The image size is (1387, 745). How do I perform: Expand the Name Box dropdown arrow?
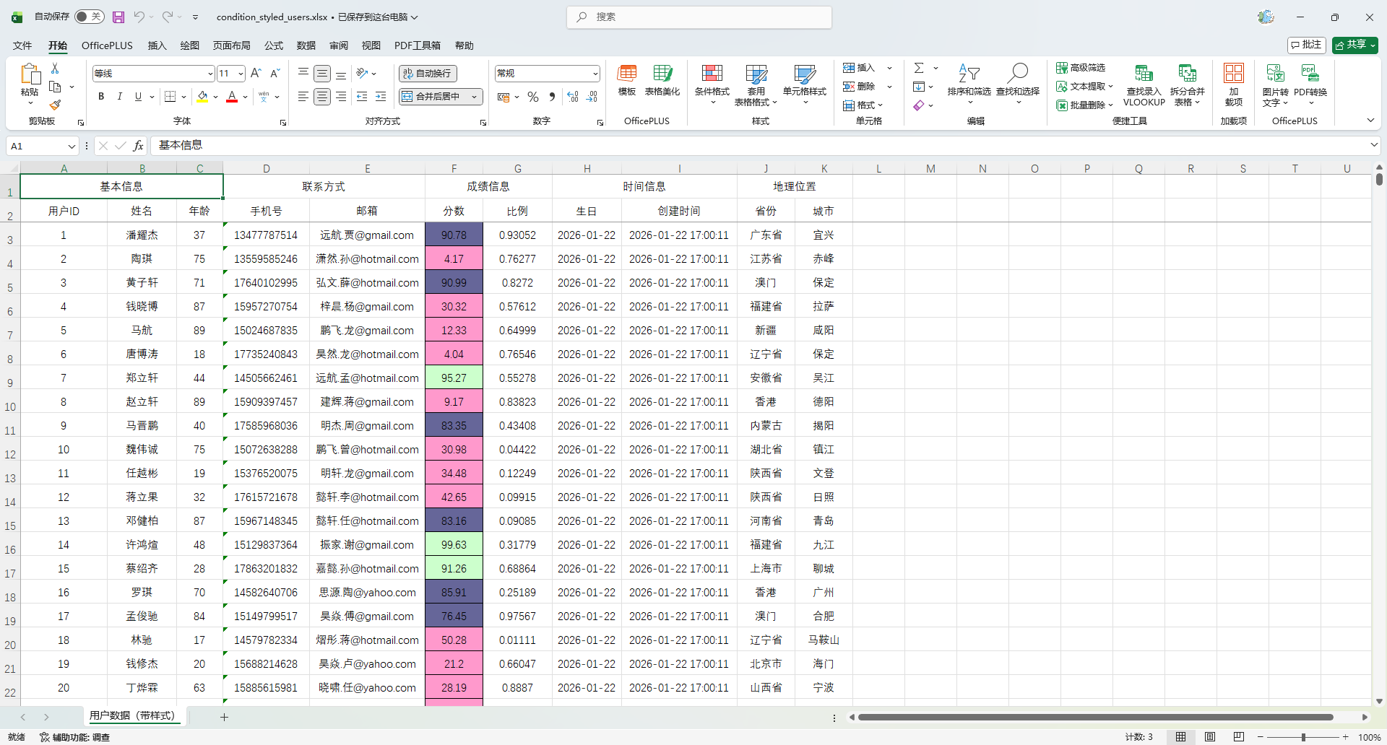coord(72,147)
